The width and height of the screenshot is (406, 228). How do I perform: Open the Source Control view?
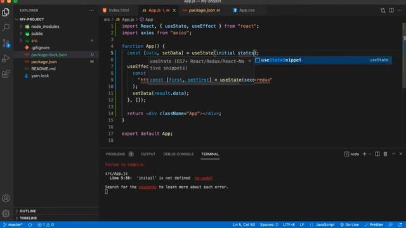(6, 43)
